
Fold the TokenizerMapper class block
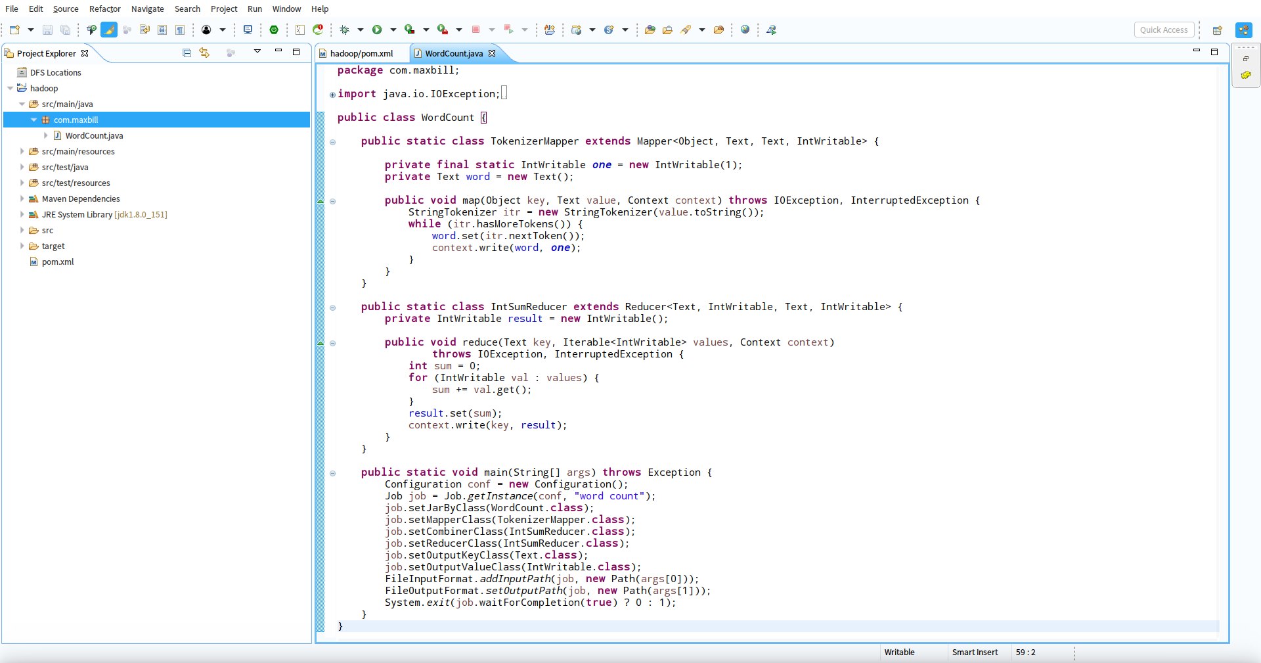coord(332,142)
